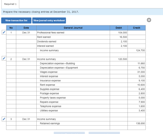
Task: Edit journal entry number 2 pencil icon
Action: [4, 58]
